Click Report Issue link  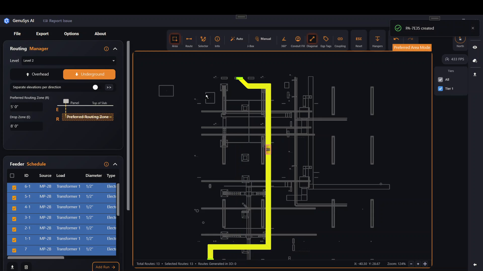58,21
